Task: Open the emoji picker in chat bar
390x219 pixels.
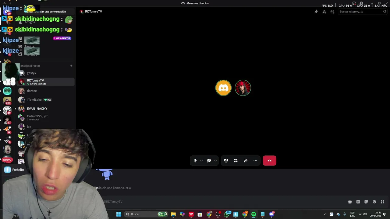Action: point(374,202)
